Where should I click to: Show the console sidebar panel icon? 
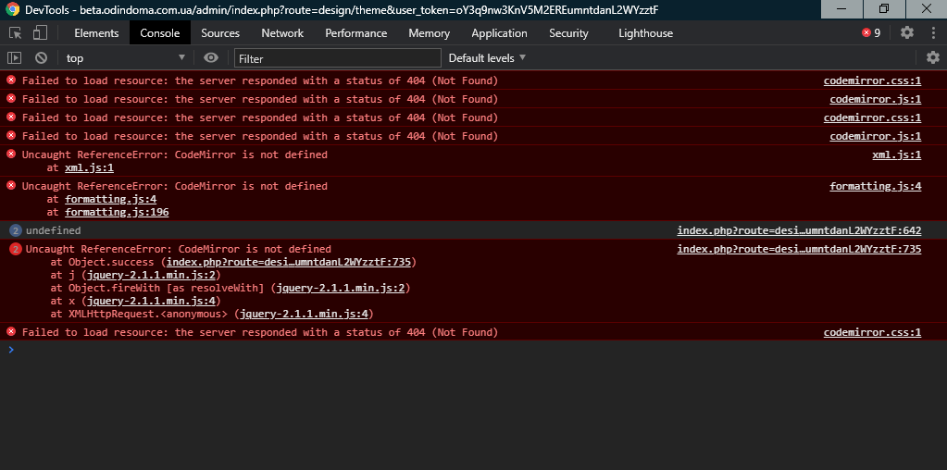14,58
